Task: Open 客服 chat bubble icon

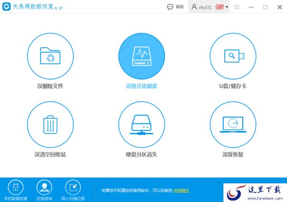Action: 170,7
